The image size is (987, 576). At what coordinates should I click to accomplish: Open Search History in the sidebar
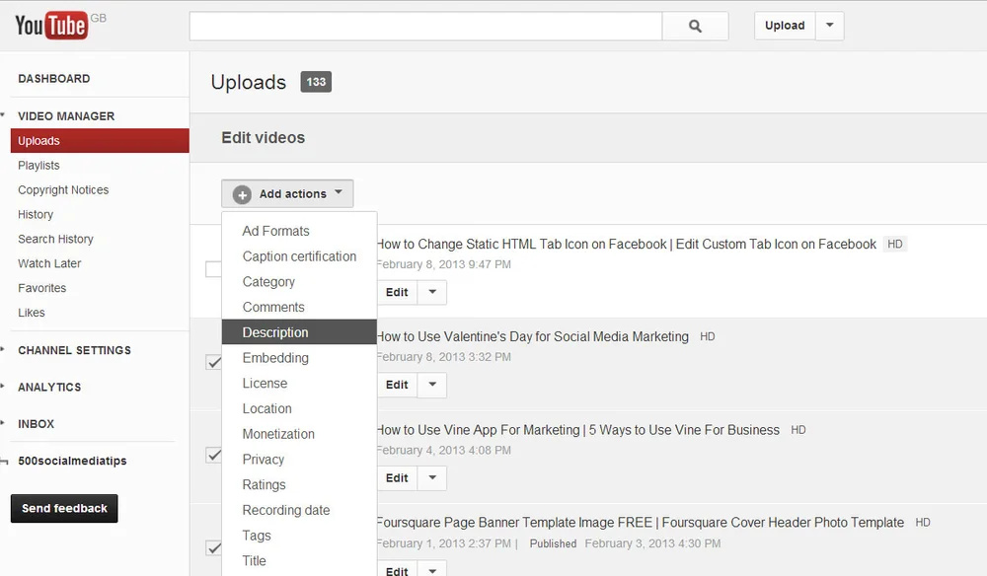[55, 239]
